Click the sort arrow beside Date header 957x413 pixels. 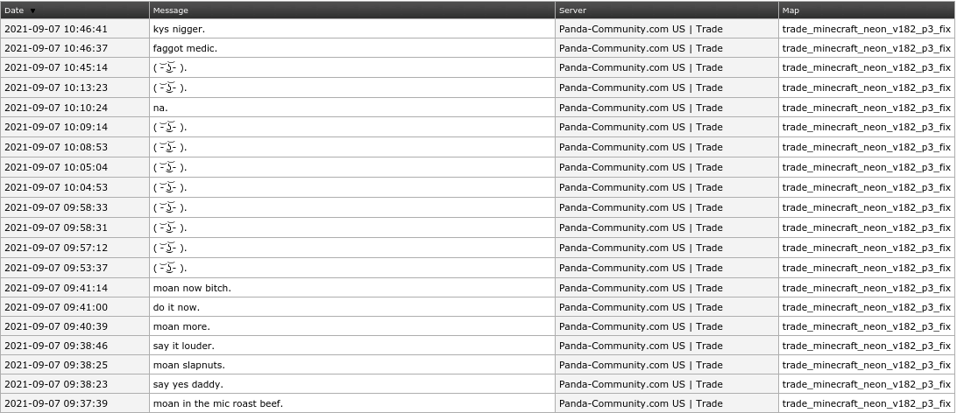(33, 10)
